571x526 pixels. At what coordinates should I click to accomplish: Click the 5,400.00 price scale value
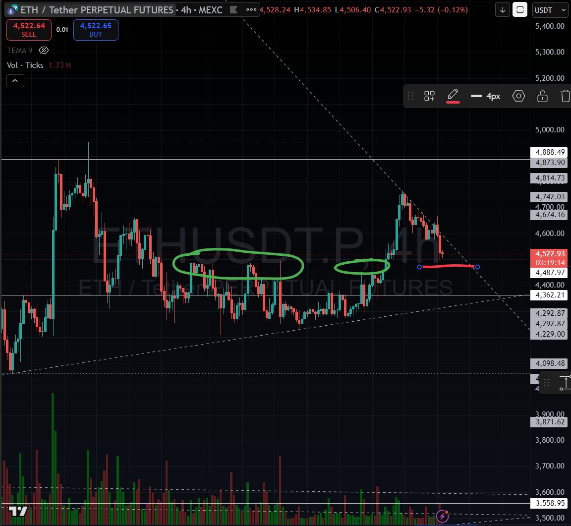550,26
